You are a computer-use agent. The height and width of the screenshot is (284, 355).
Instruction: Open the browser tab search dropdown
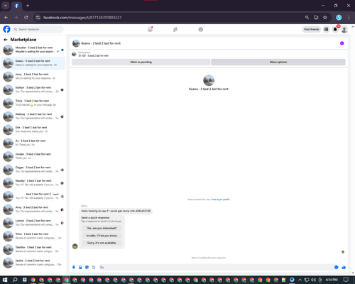click(6, 6)
